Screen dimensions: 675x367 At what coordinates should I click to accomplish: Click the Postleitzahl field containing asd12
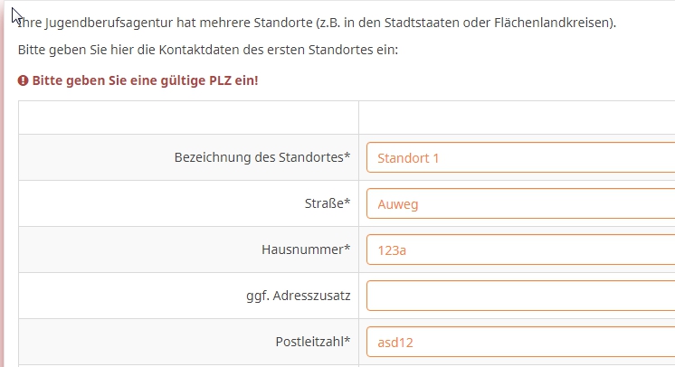point(520,342)
